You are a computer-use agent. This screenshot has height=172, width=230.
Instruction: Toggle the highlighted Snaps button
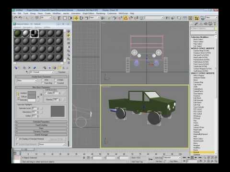point(126,18)
